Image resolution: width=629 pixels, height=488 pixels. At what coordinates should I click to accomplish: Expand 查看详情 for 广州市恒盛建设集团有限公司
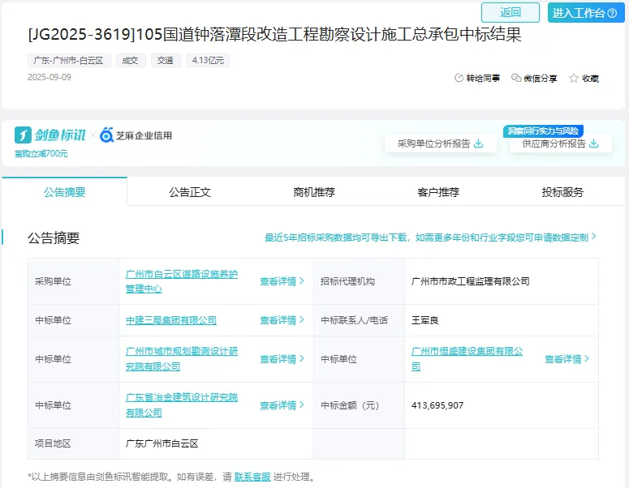[567, 359]
